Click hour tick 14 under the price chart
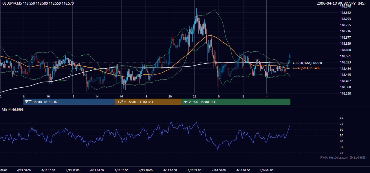The width and height of the screenshot is (370, 173). coord(97,96)
